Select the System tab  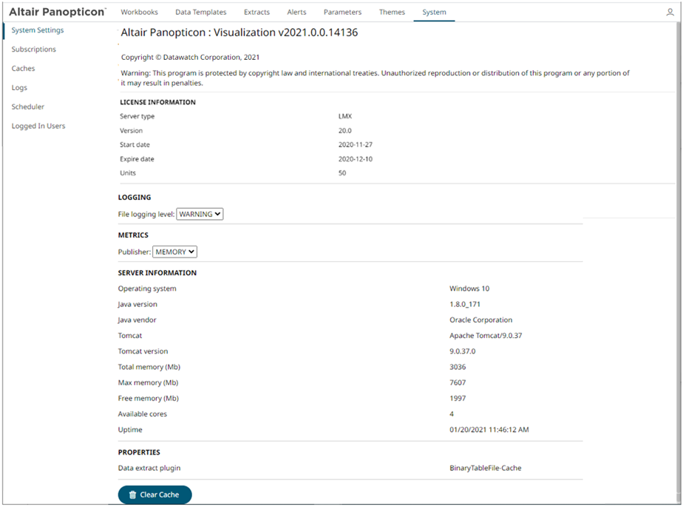[x=434, y=13]
